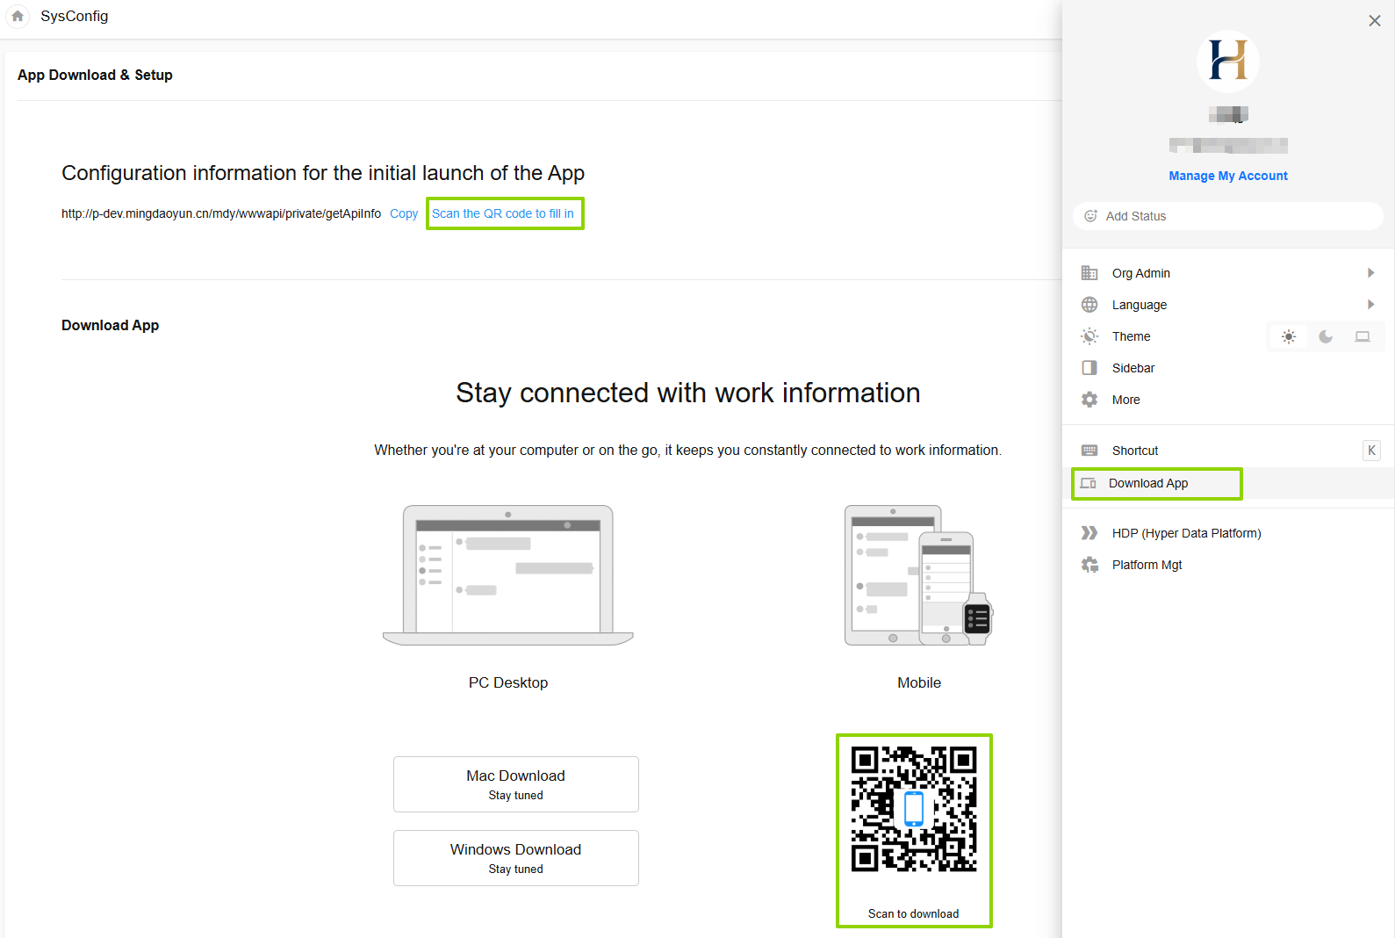1395x938 pixels.
Task: Click the SysConfig title text
Action: 75,16
